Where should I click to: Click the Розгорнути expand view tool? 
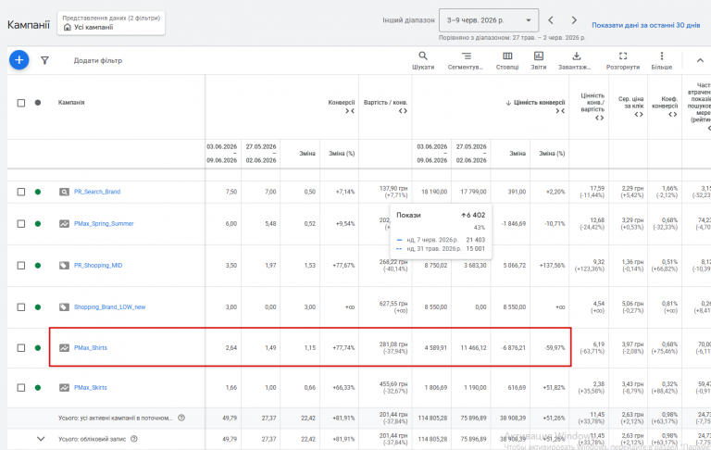coord(623,60)
